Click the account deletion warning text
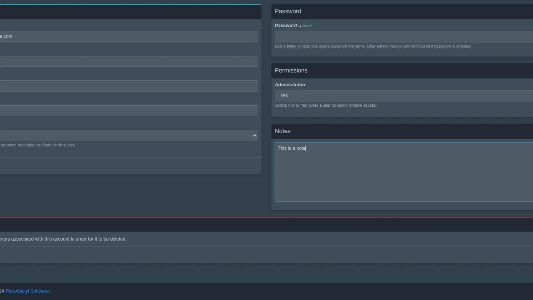The height and width of the screenshot is (300, 533). click(63, 239)
